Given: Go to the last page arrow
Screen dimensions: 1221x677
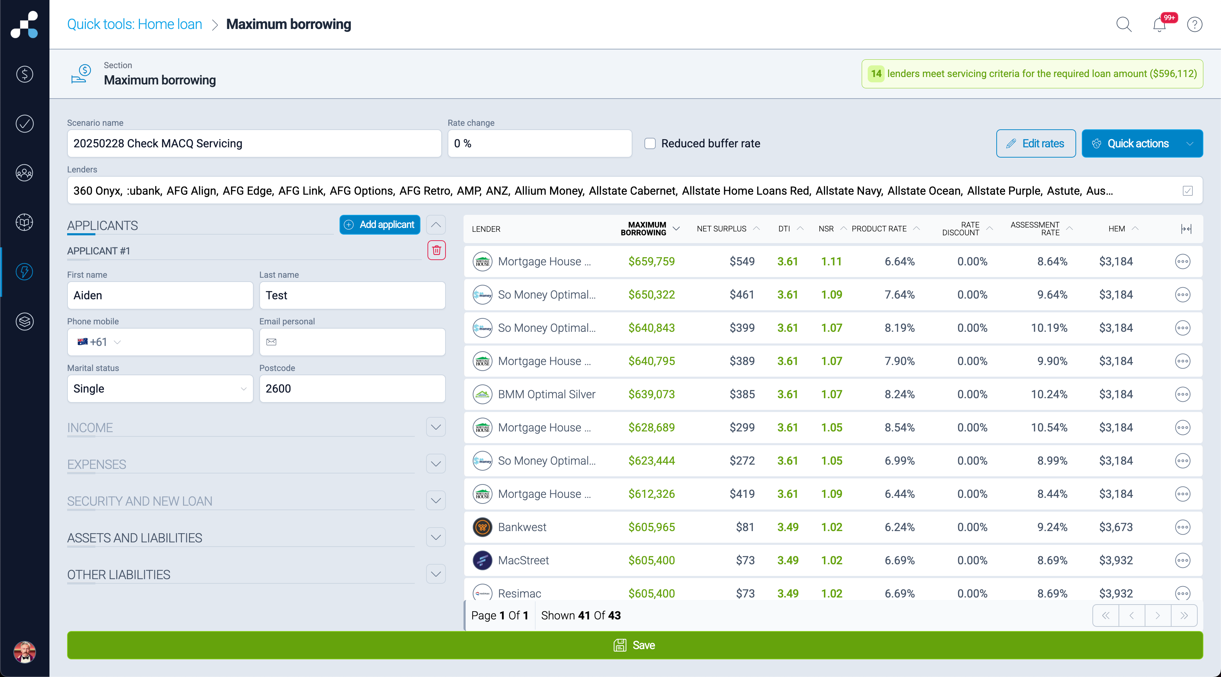Looking at the screenshot, I should [x=1184, y=616].
